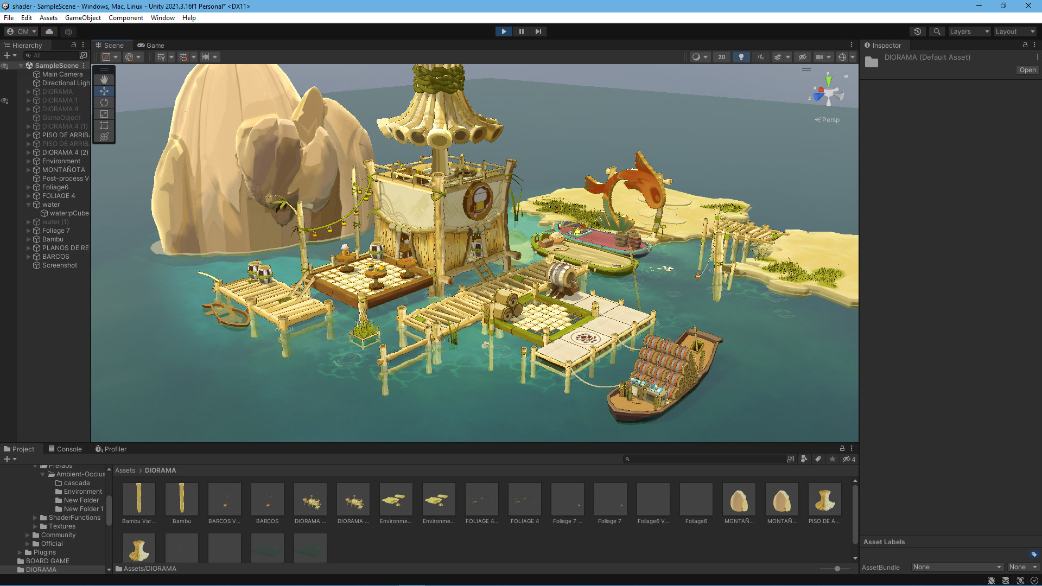Screen dimensions: 1042x586
Task: Toggle scene lighting bulb button
Action: coord(741,57)
